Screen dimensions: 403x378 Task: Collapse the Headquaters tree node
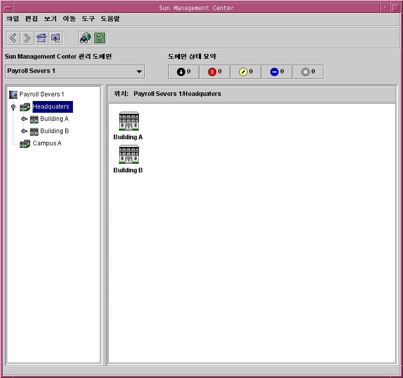pos(13,107)
